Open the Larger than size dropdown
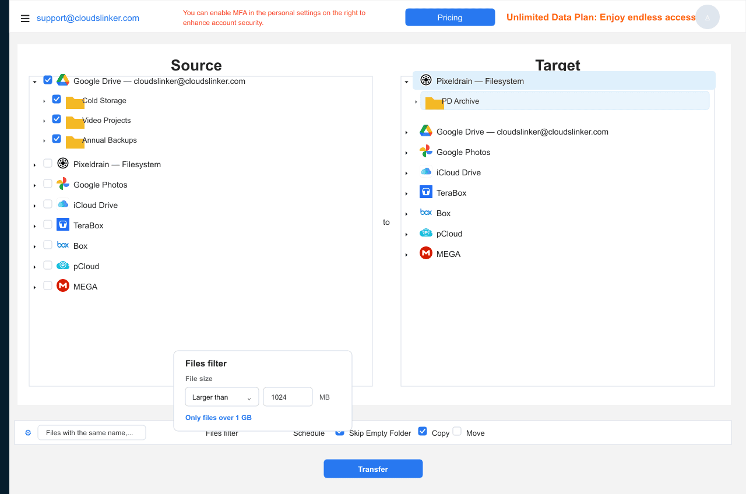This screenshot has width=746, height=494. (222, 397)
